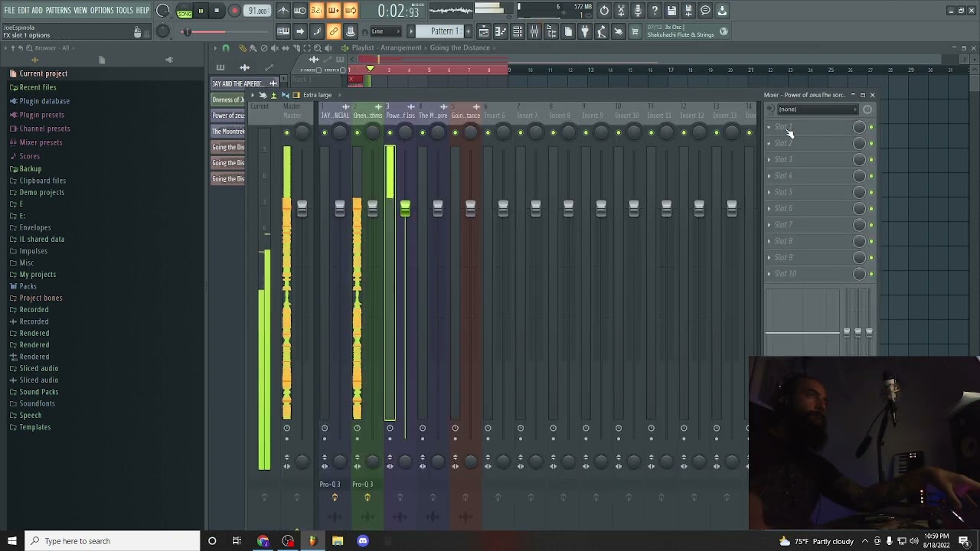Select the Draw pencil tool in Playlist

pos(243,48)
